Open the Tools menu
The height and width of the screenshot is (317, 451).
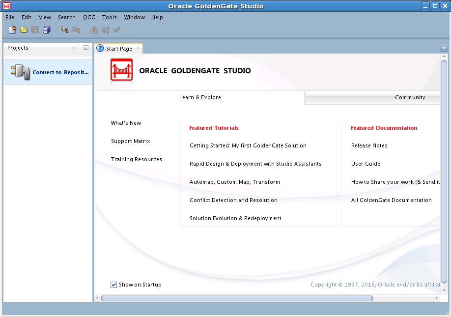click(109, 17)
